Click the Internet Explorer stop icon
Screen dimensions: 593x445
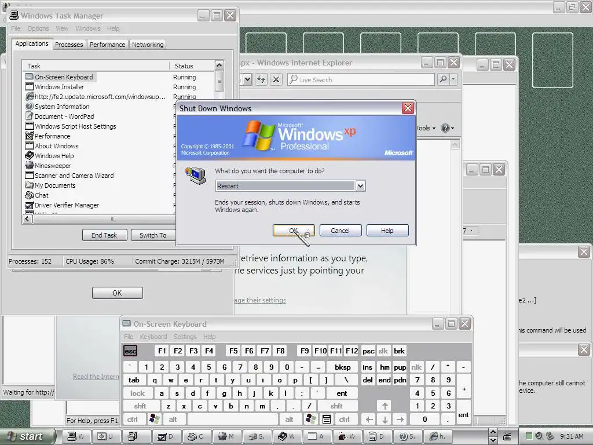coord(276,79)
